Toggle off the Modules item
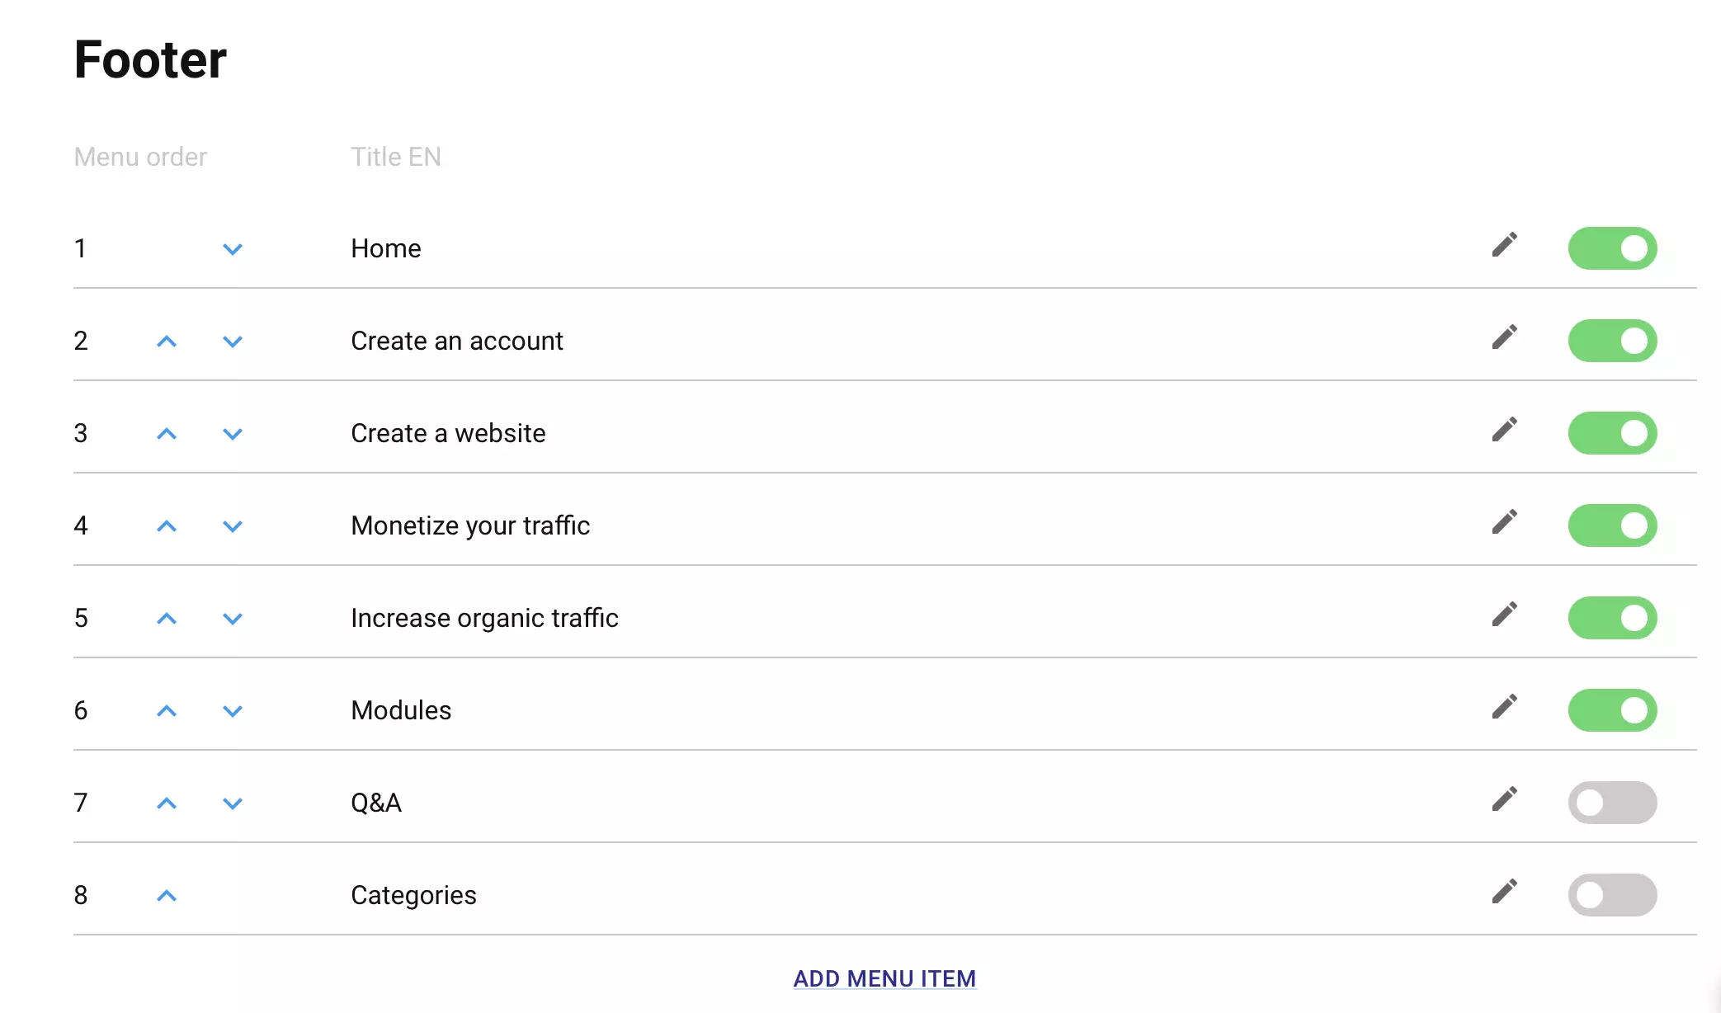 coord(1612,710)
